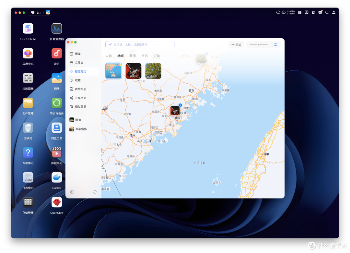The height and width of the screenshot is (253, 350).
Task: Open the 随拍 album in sidebar
Action: 83,120
